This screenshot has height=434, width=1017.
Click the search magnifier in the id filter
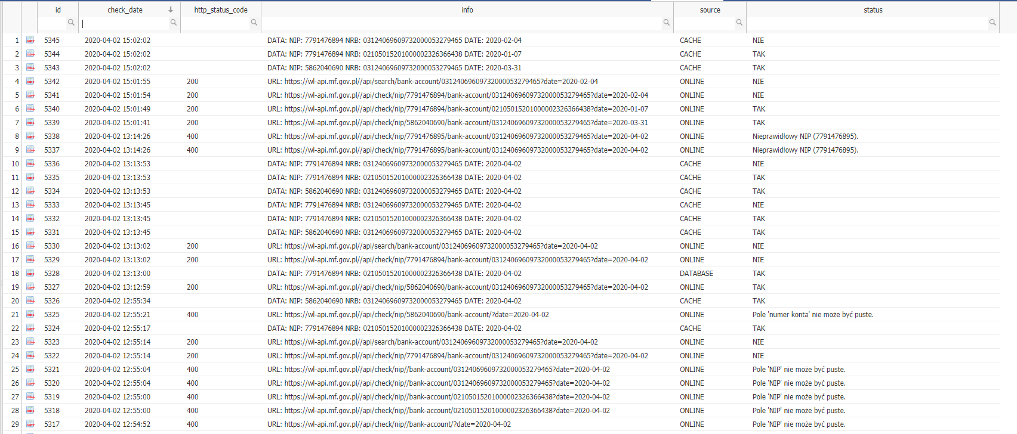click(x=71, y=23)
